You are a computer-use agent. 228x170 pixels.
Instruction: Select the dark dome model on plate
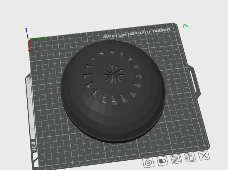click(x=113, y=91)
